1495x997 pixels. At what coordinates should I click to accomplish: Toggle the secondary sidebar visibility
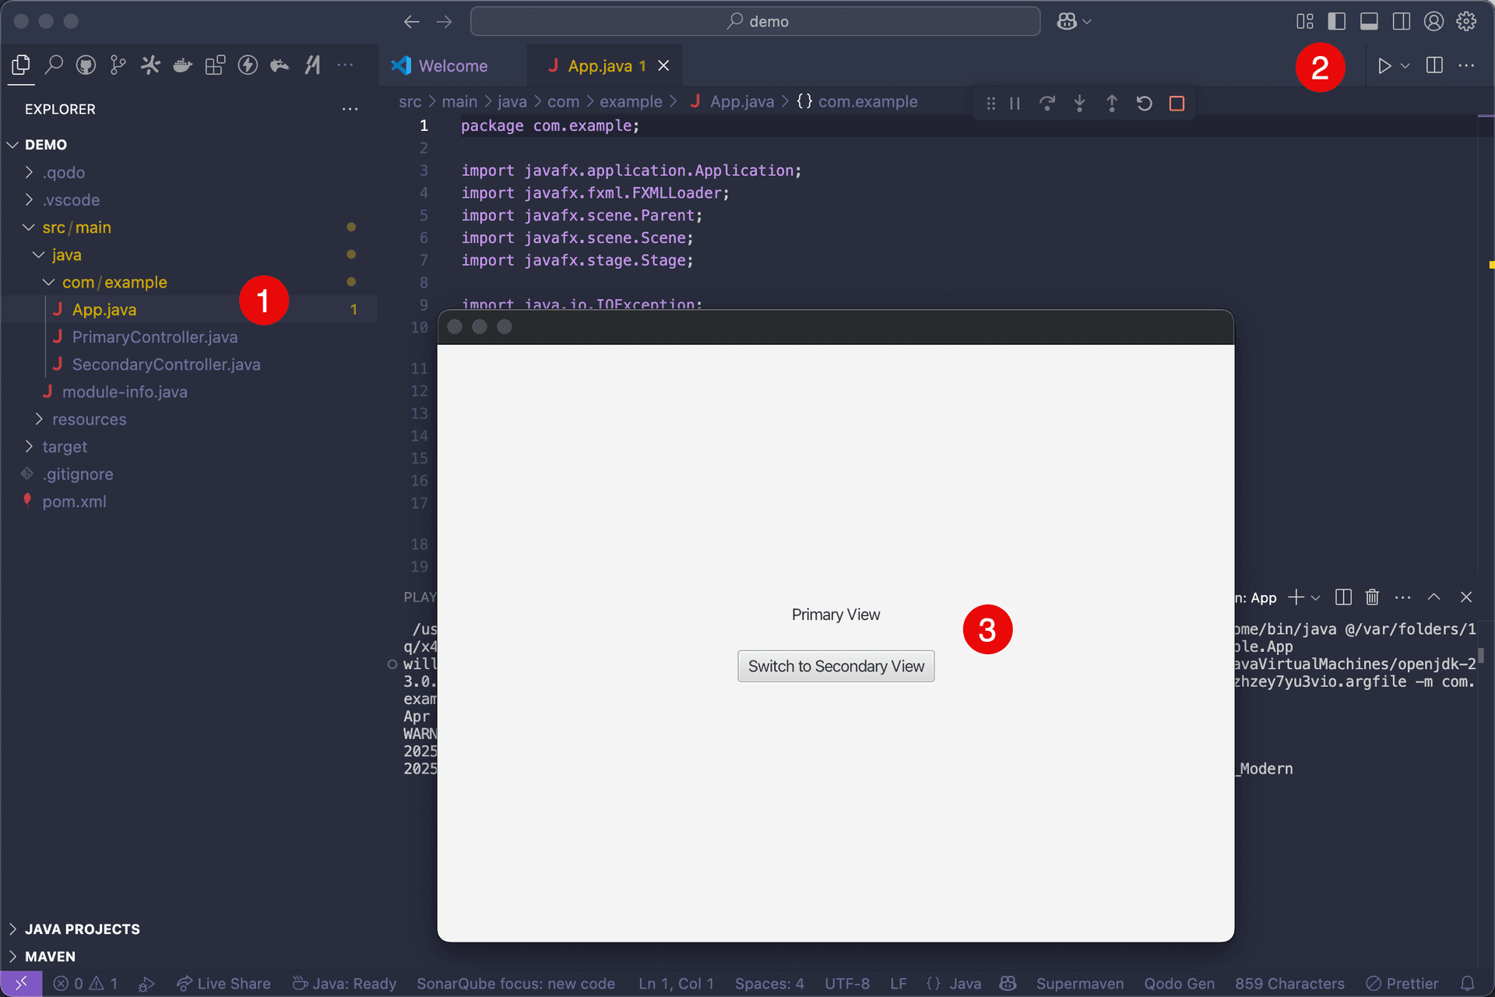click(1401, 21)
